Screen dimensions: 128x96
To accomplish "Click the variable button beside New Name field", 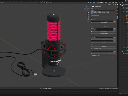I will (x=115, y=21).
